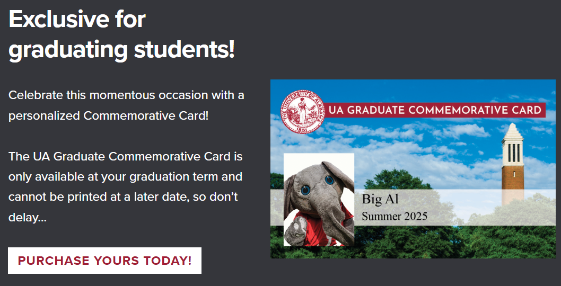The image size is (561, 286).
Task: Click the Purchase Yours Today button
Action: coord(104,261)
